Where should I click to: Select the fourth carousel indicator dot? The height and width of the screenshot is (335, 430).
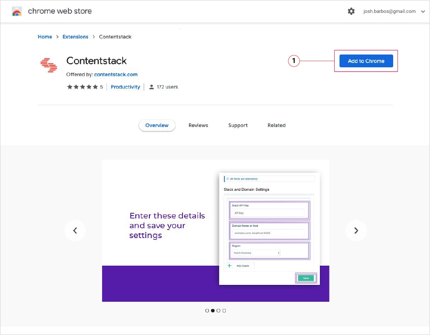pos(224,311)
